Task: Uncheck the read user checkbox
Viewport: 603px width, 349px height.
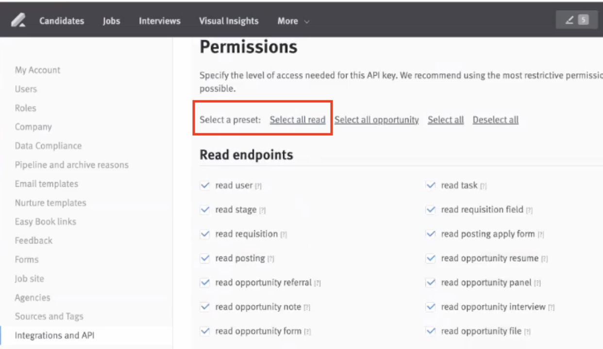Action: click(205, 186)
